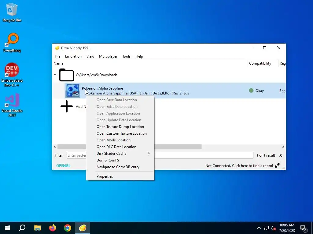Open the Multiplayer menu

click(x=108, y=56)
